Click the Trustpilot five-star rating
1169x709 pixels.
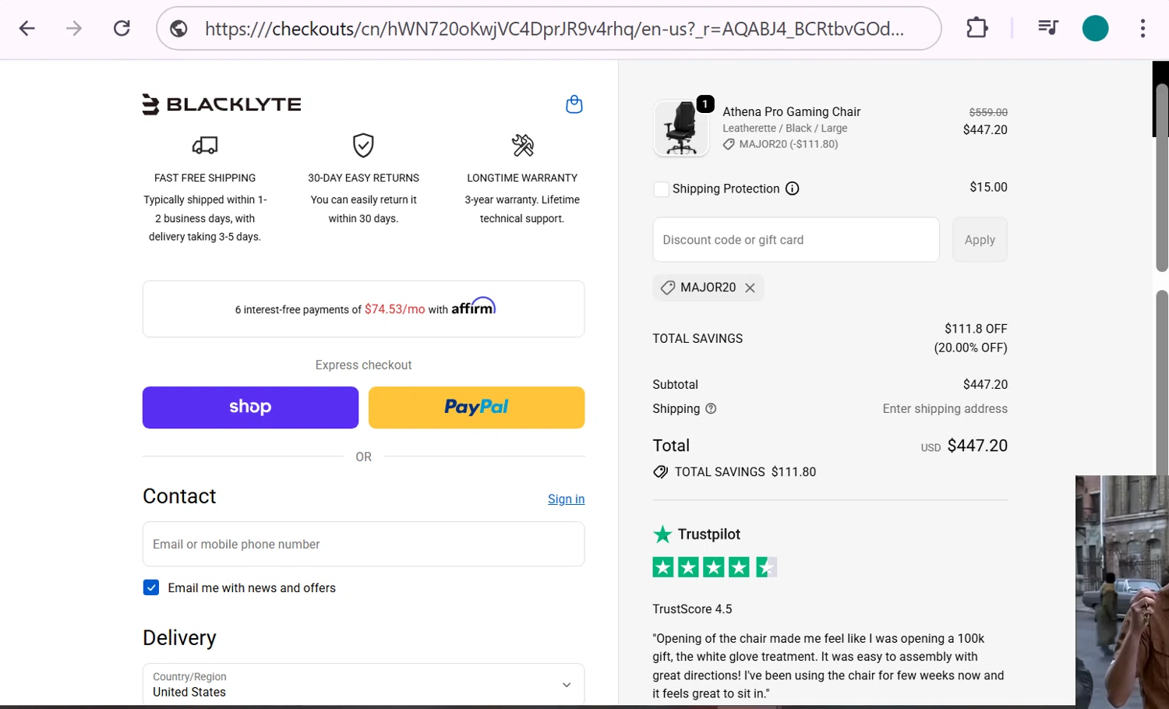[715, 567]
